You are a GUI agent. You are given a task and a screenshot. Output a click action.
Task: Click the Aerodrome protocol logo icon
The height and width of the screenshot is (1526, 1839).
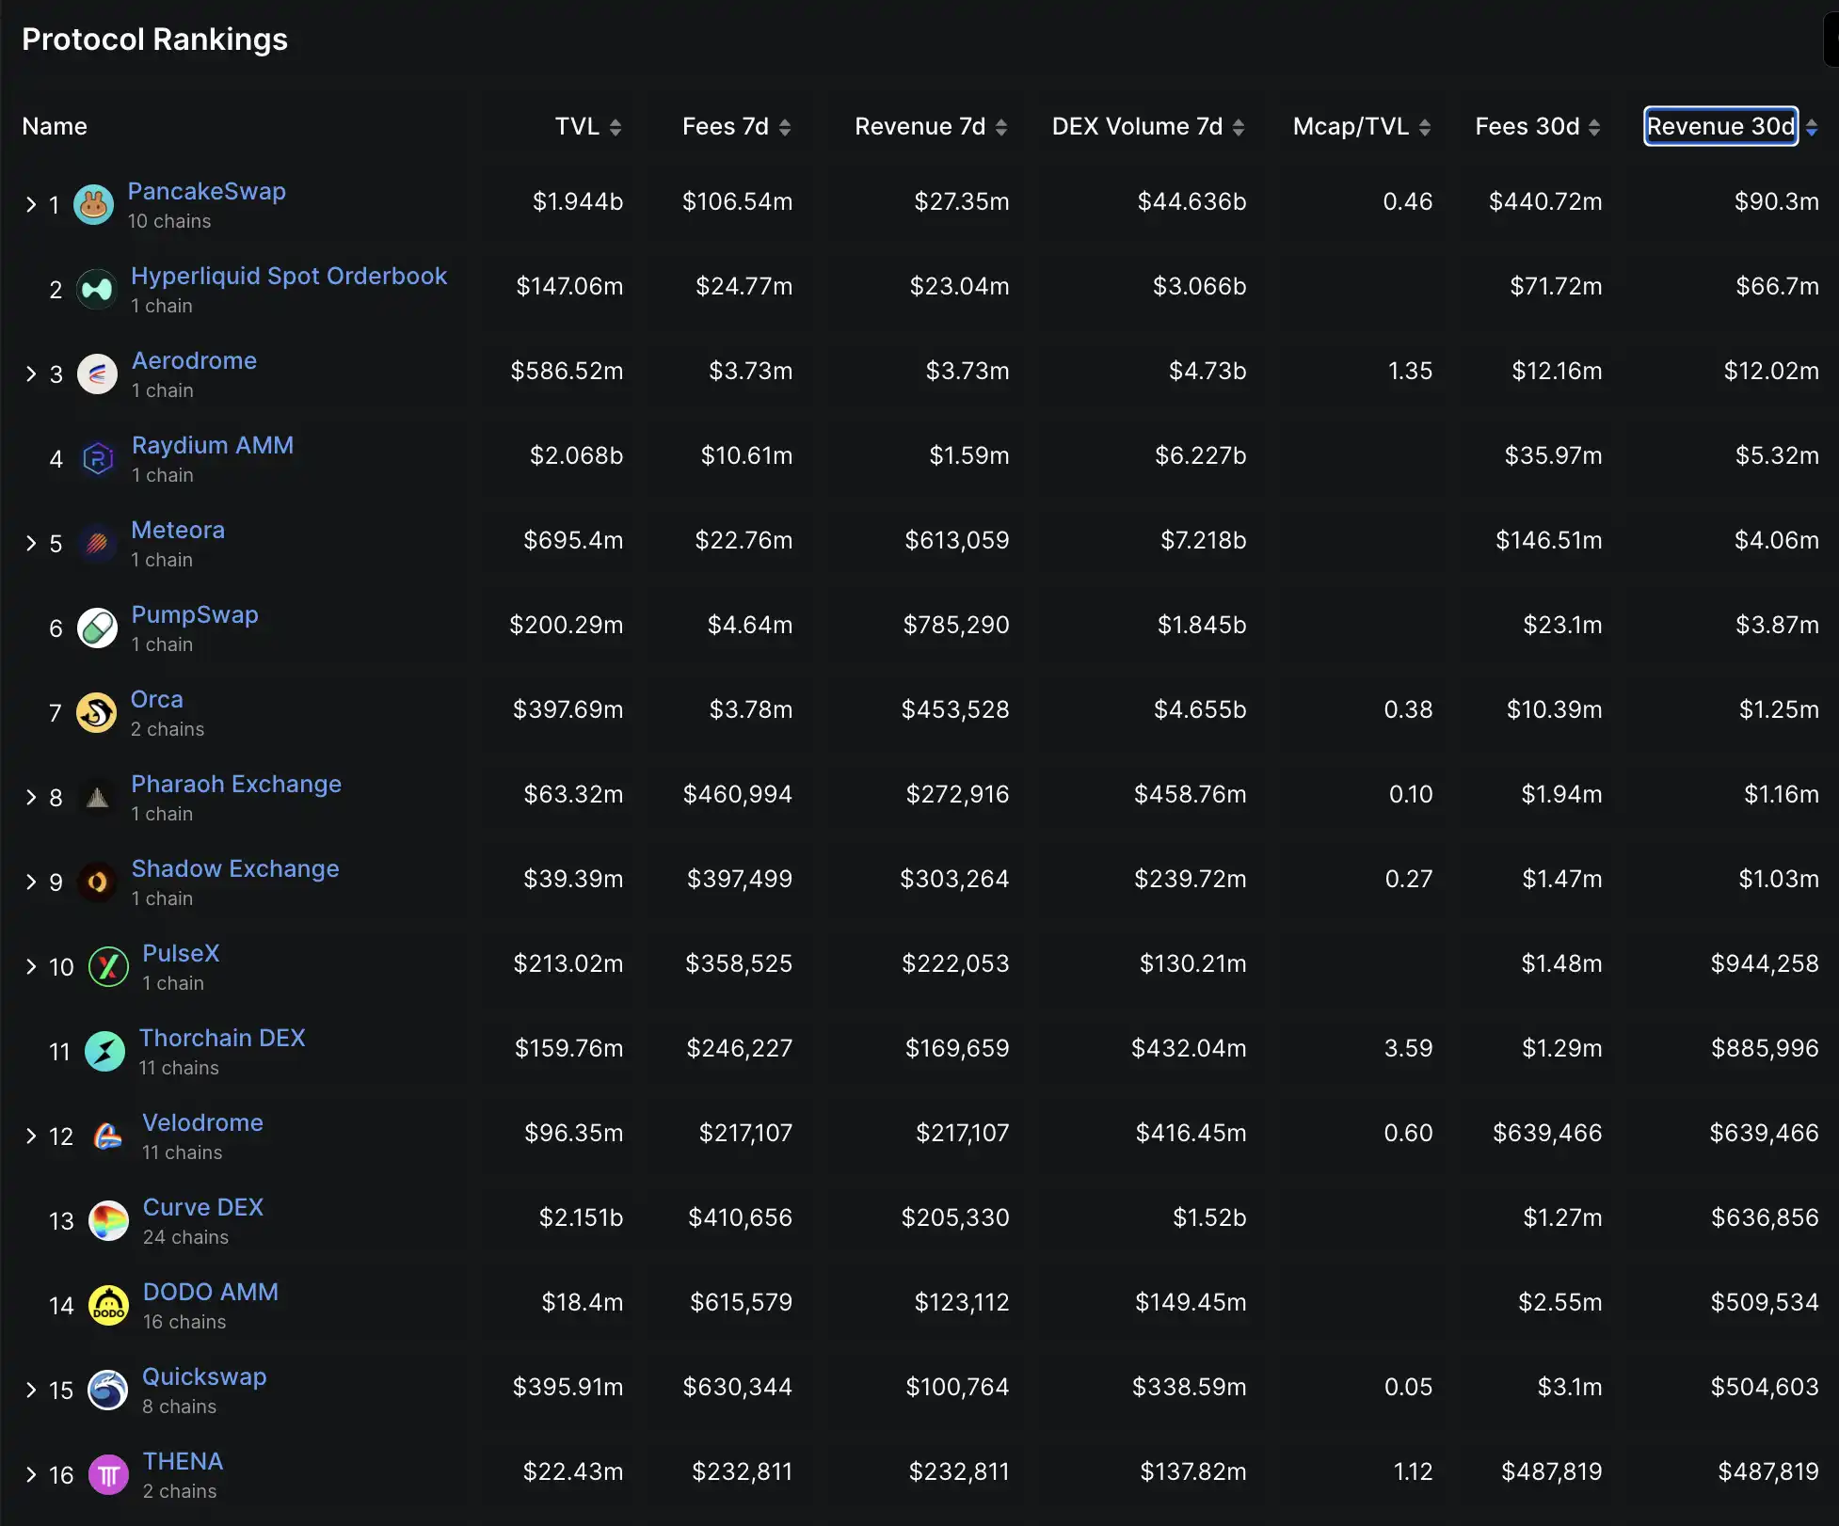point(97,374)
